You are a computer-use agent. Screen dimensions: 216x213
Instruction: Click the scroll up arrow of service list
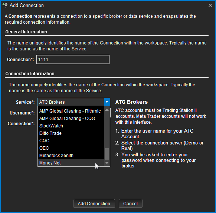click(x=107, y=110)
